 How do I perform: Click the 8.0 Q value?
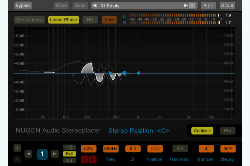pos(133,149)
